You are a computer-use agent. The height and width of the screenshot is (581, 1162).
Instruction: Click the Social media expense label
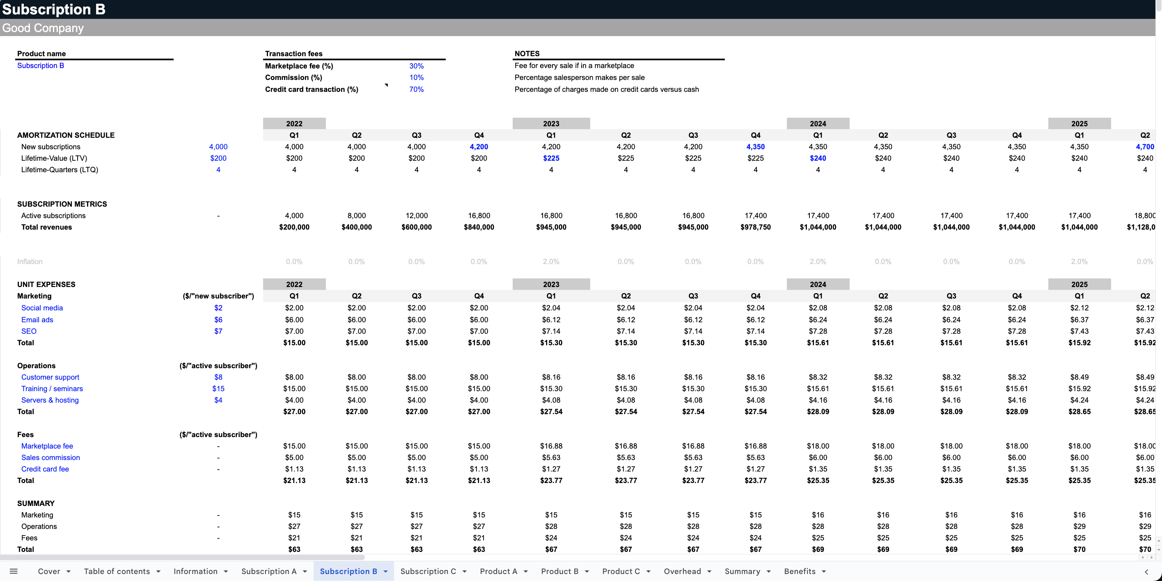[42, 308]
